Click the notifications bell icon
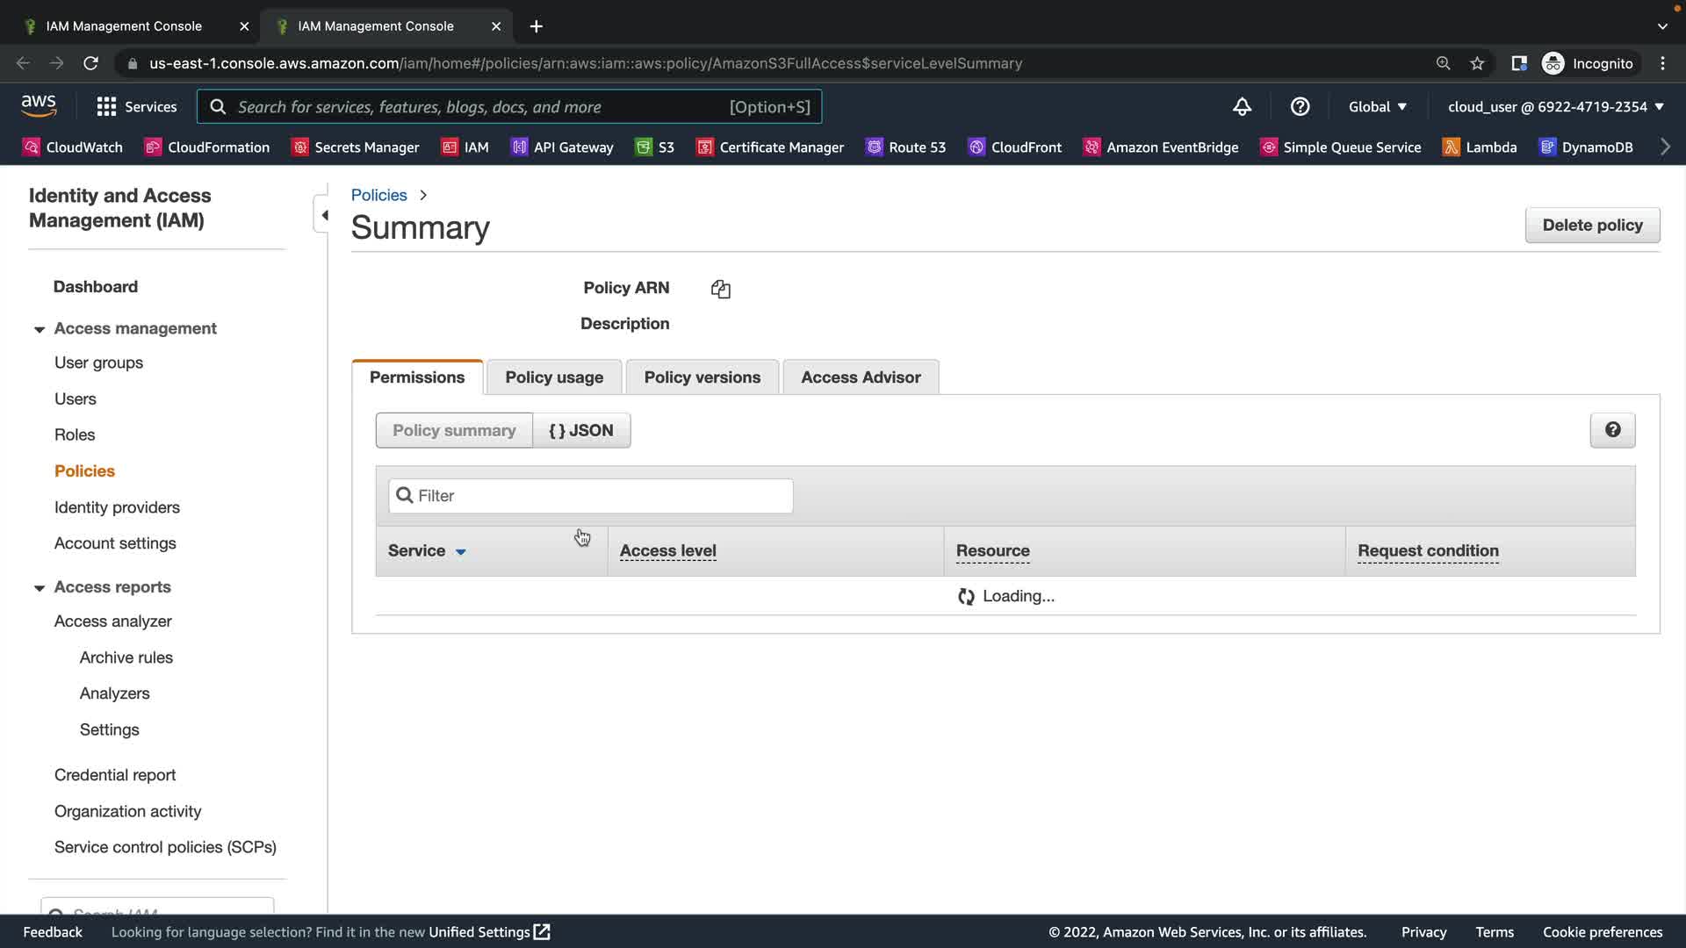Viewport: 1686px width, 948px height. (x=1242, y=107)
